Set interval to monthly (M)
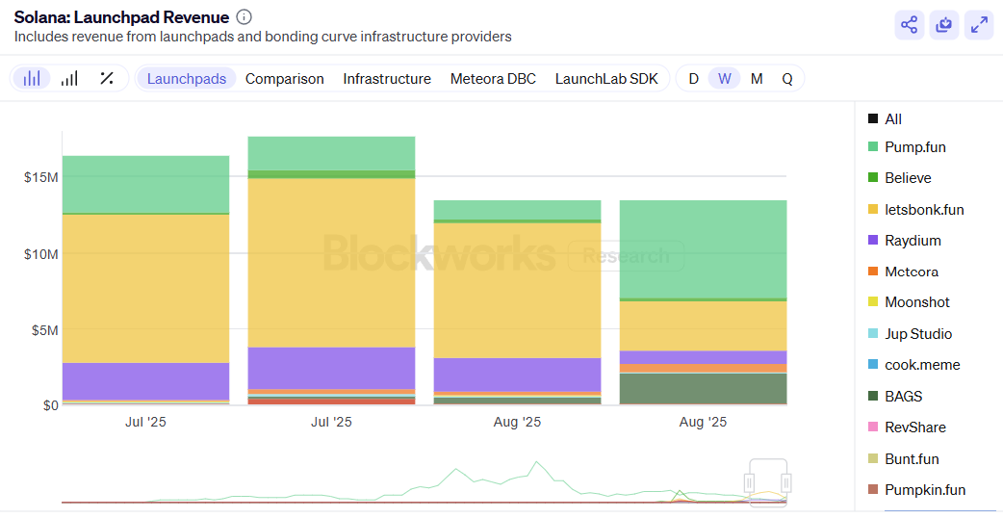The image size is (1003, 518). coord(757,79)
